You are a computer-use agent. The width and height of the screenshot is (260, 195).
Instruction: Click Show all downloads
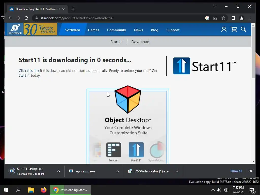236,171
